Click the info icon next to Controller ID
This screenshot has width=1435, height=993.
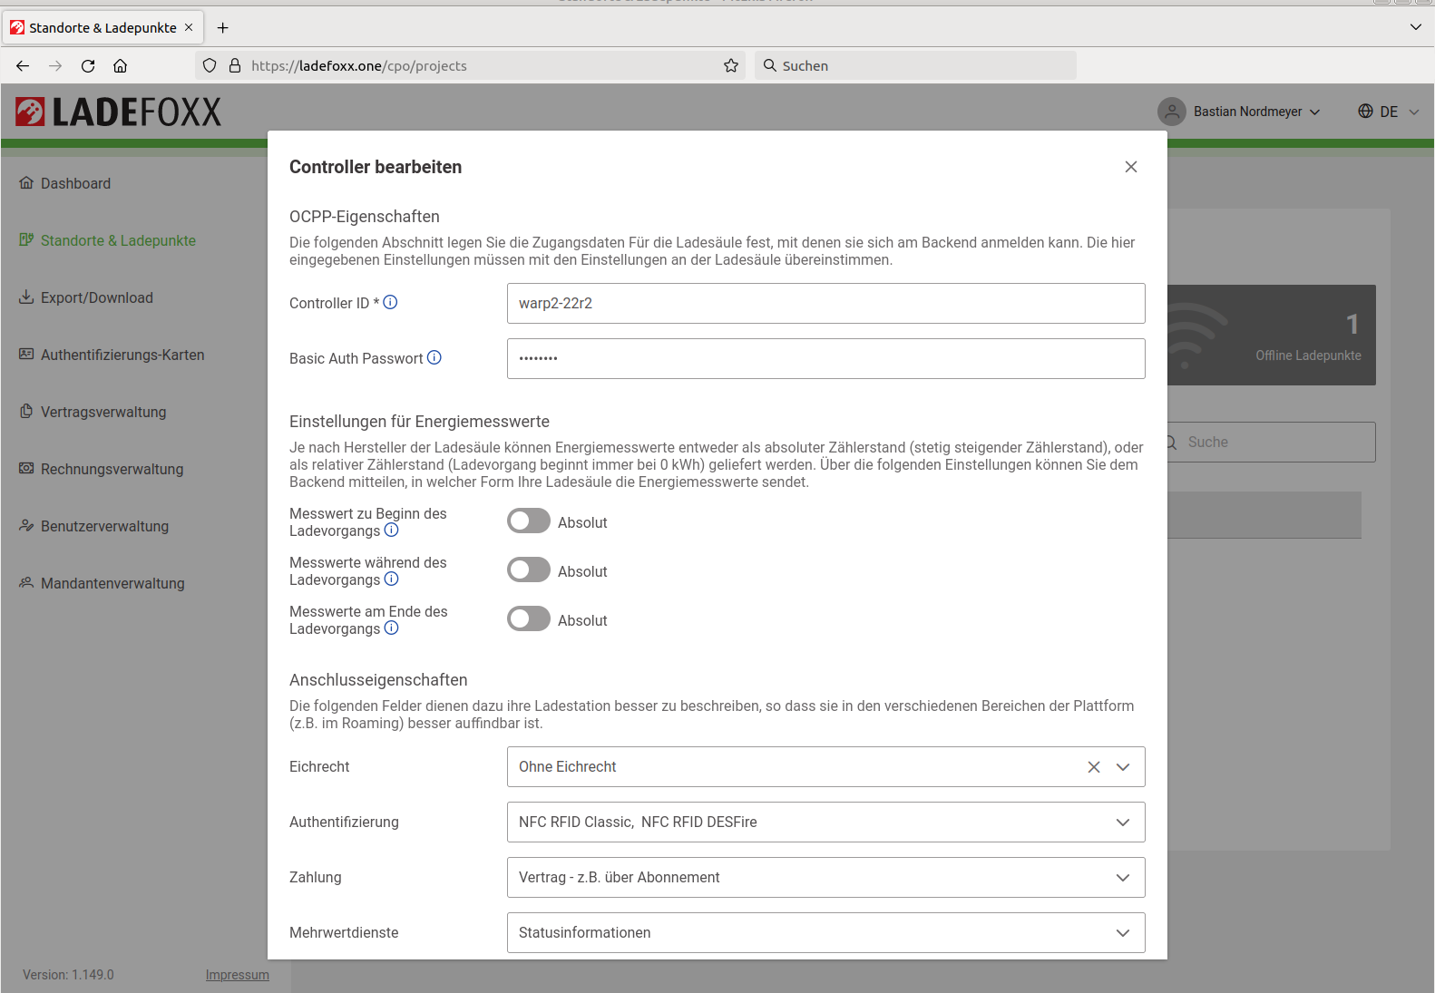(x=390, y=303)
